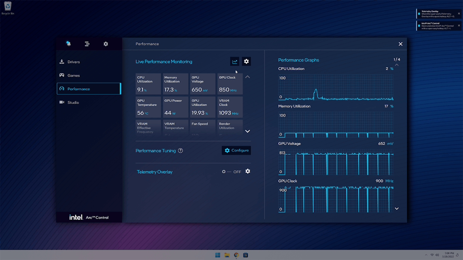Screen dimensions: 463x260
Task: Expand more metrics with the down chevron
Action: [247, 131]
